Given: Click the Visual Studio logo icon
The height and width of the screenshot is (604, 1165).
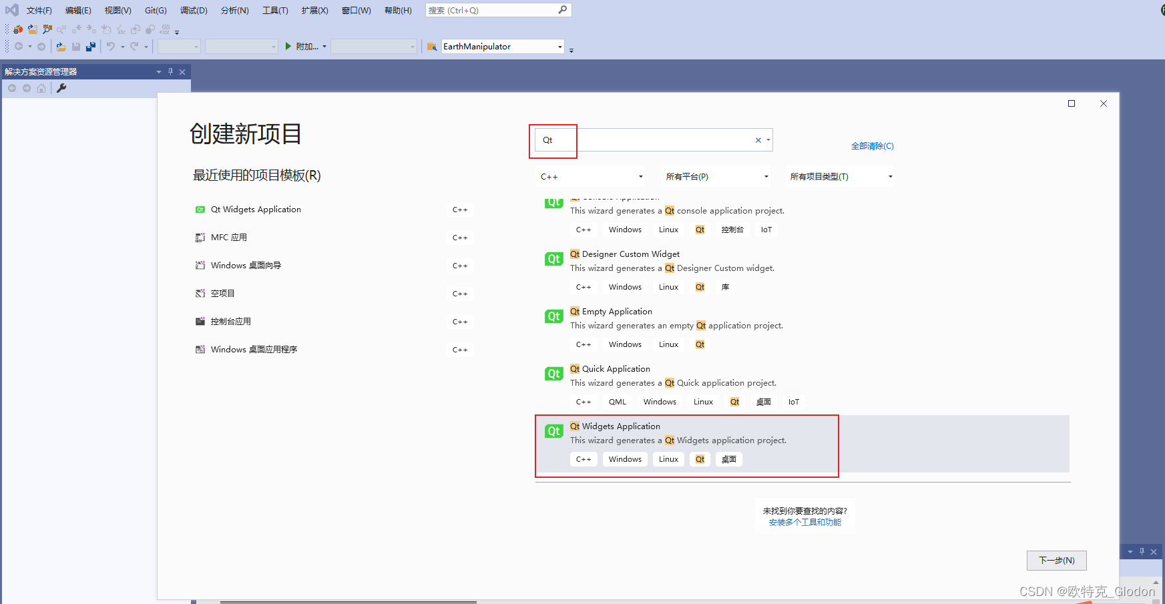Looking at the screenshot, I should [11, 10].
